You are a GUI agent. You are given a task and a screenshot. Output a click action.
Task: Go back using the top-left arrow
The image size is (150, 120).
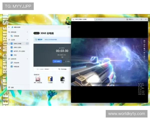[x=9, y=27]
